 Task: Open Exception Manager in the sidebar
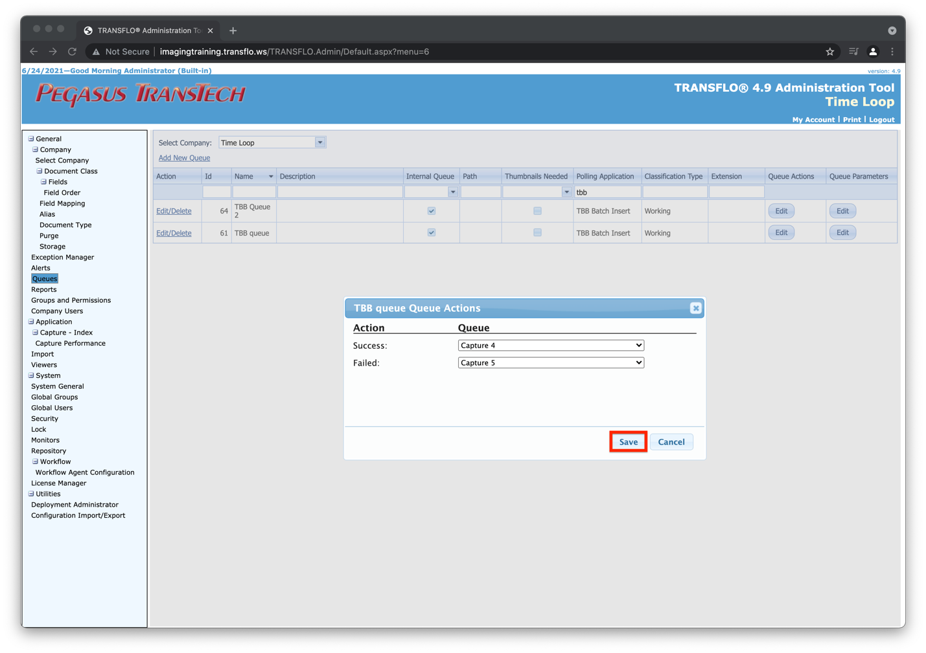click(62, 257)
